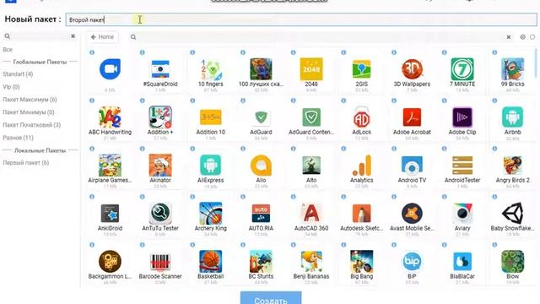Choose the ABC Handwriting app icon
This screenshot has height=304, width=540.
(x=110, y=117)
